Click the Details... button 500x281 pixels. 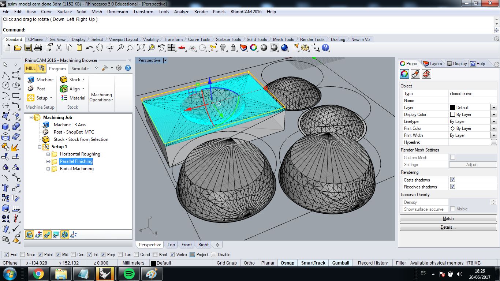448,227
